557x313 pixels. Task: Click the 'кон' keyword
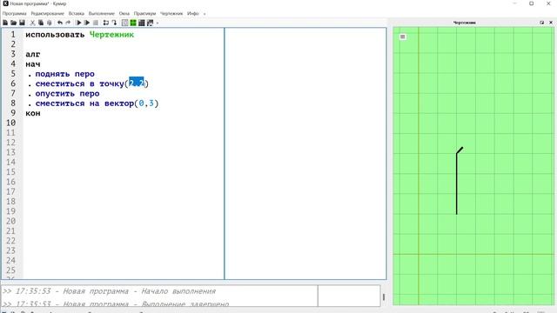(x=33, y=113)
